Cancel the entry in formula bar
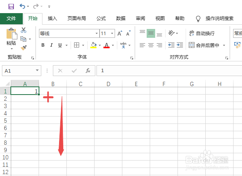 point(60,71)
